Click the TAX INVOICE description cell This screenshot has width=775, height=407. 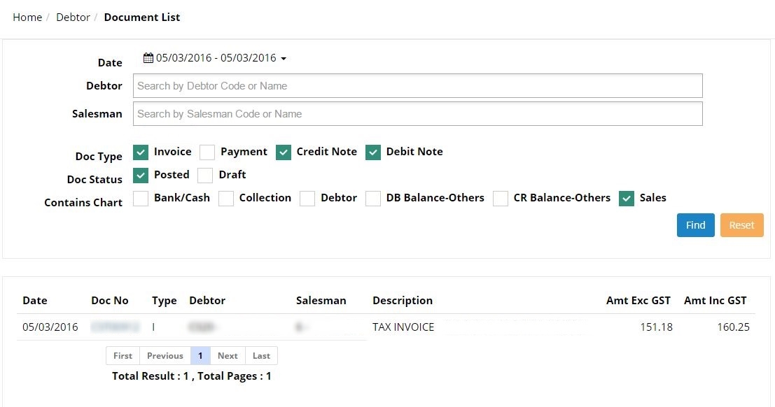point(403,327)
